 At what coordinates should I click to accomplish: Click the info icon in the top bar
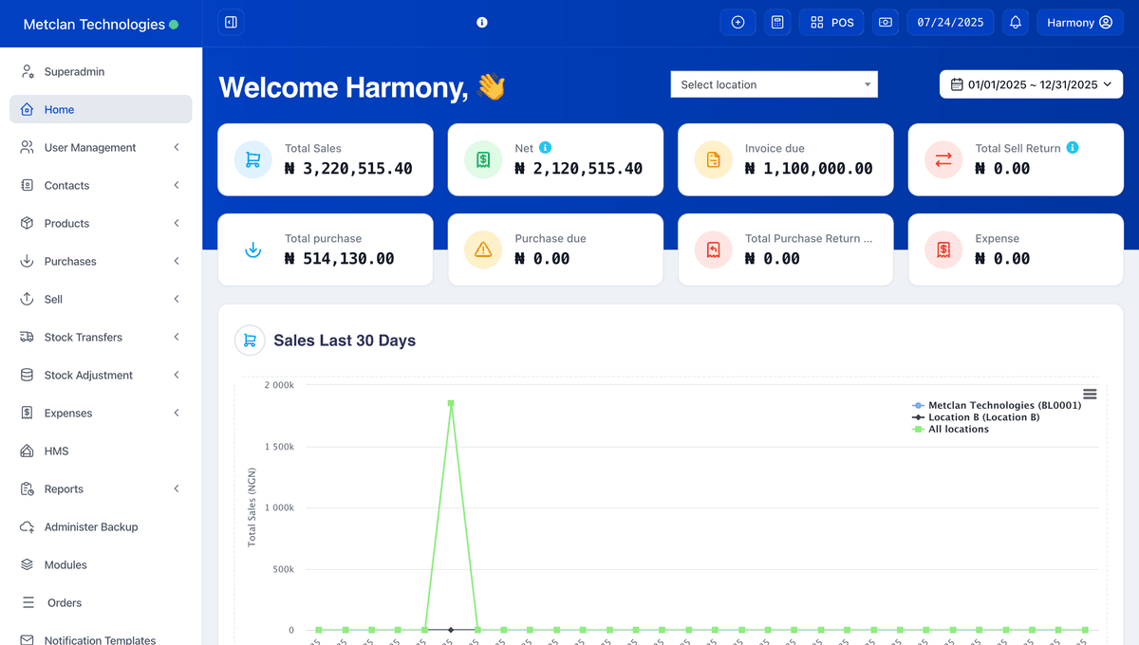point(481,22)
